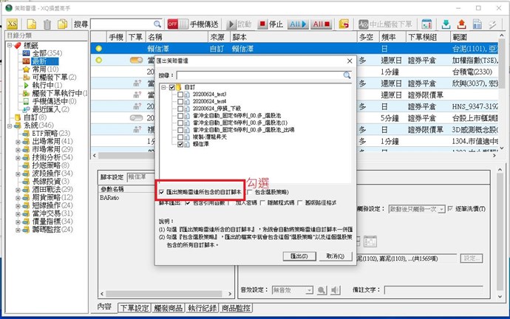Open the 觸發設定 dropdown

441,209
